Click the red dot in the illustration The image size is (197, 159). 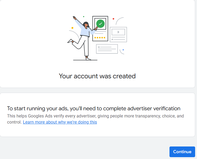click(x=113, y=19)
